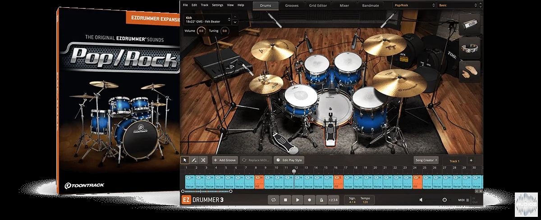Select the pencil draw tool
Viewport: 541px width, 220px height.
coord(194,160)
